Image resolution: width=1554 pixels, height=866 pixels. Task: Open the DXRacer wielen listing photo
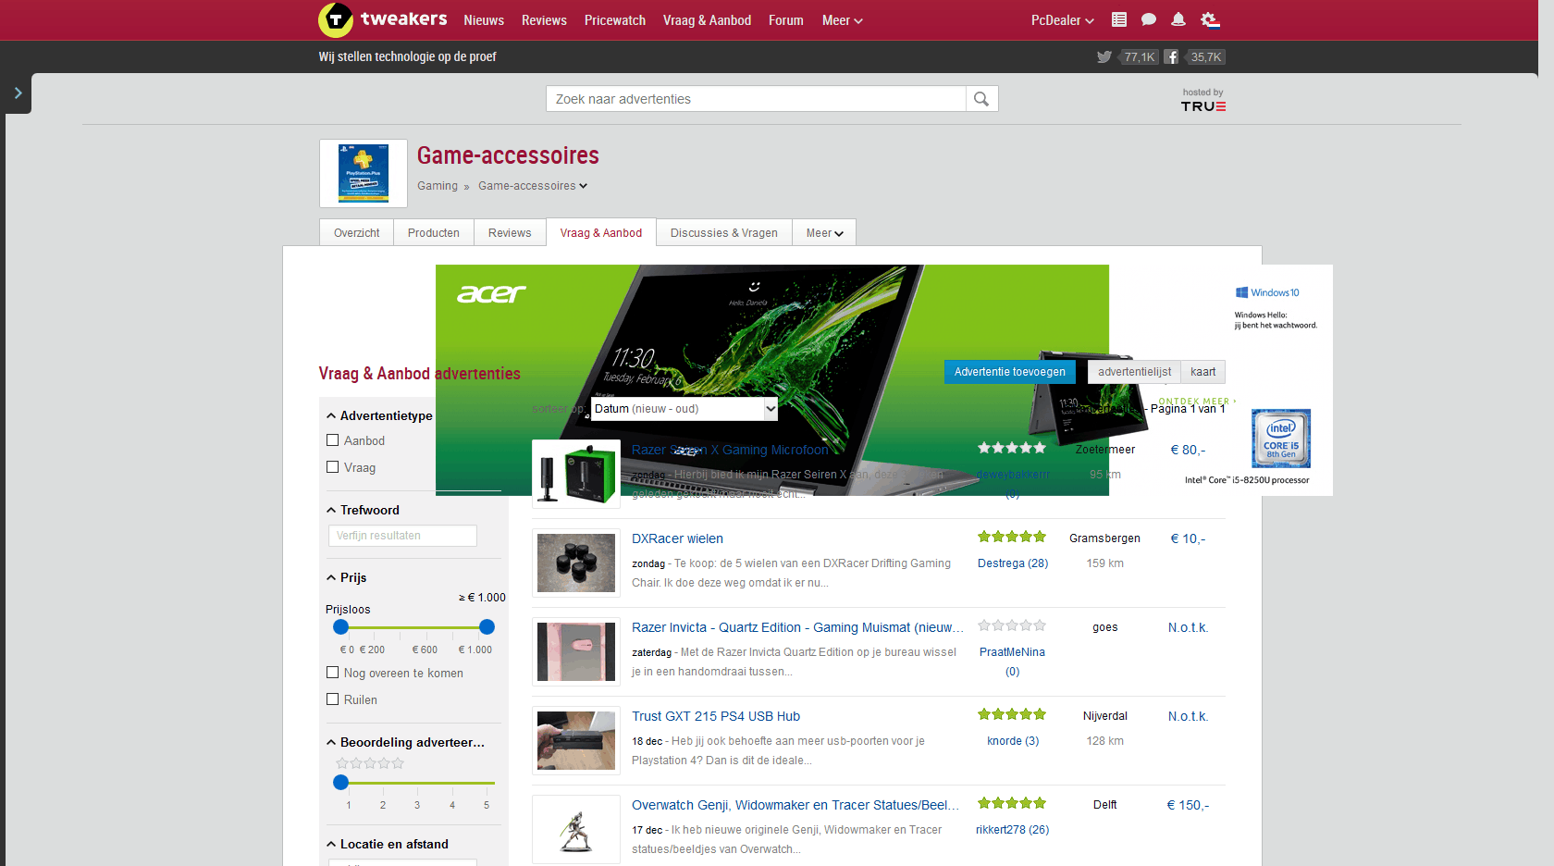tap(576, 563)
